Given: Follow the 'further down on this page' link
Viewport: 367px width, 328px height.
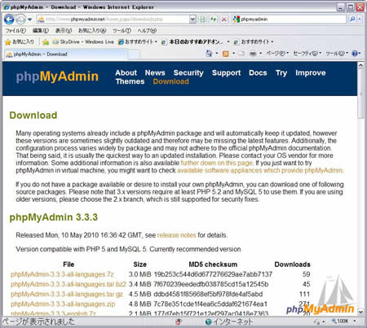Looking at the screenshot, I should click(x=217, y=163).
